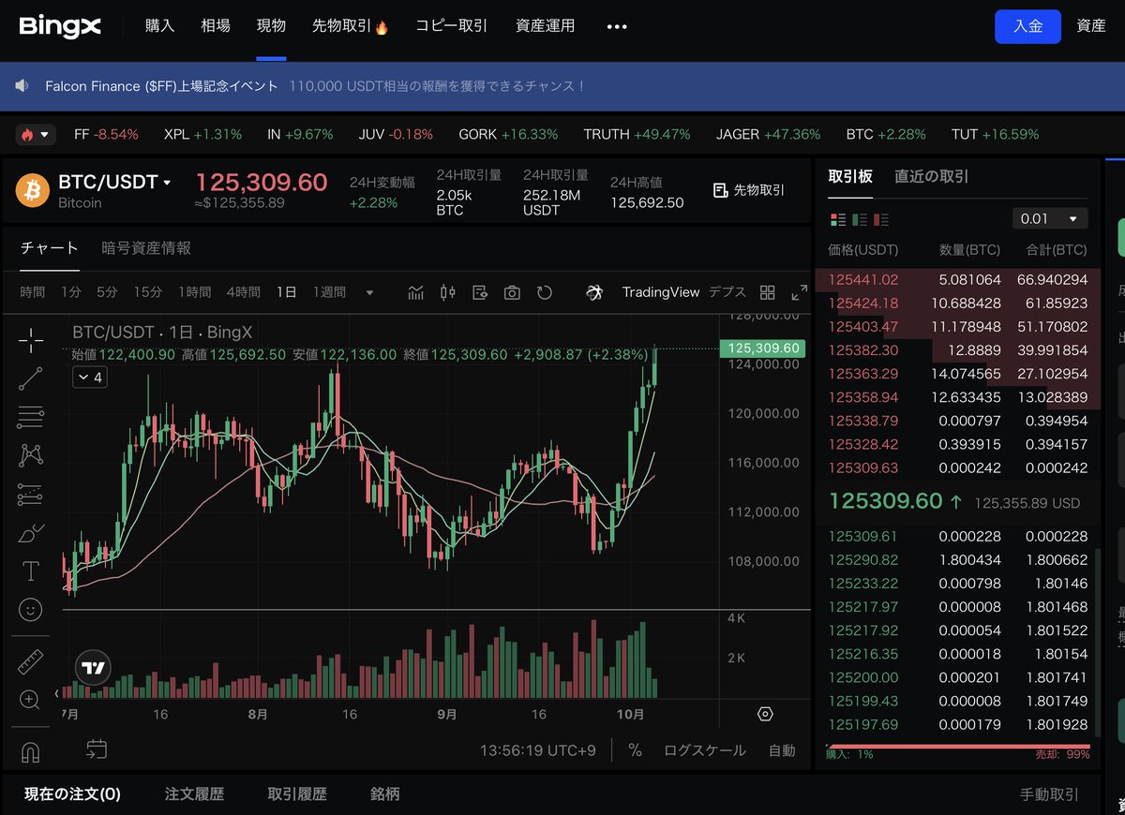1125x815 pixels.
Task: Open the 0.01 price precision dropdown
Action: pos(1050,218)
